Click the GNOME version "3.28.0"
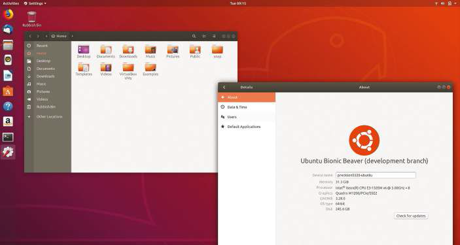460x245 pixels. click(340, 199)
